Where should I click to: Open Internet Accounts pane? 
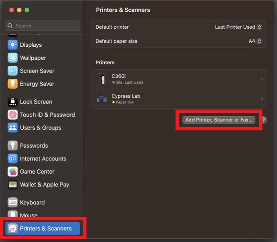tap(43, 159)
